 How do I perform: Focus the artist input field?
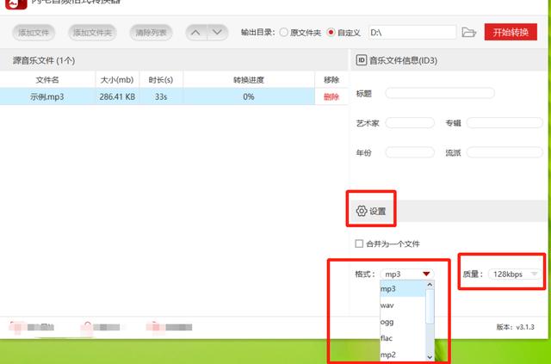click(410, 122)
